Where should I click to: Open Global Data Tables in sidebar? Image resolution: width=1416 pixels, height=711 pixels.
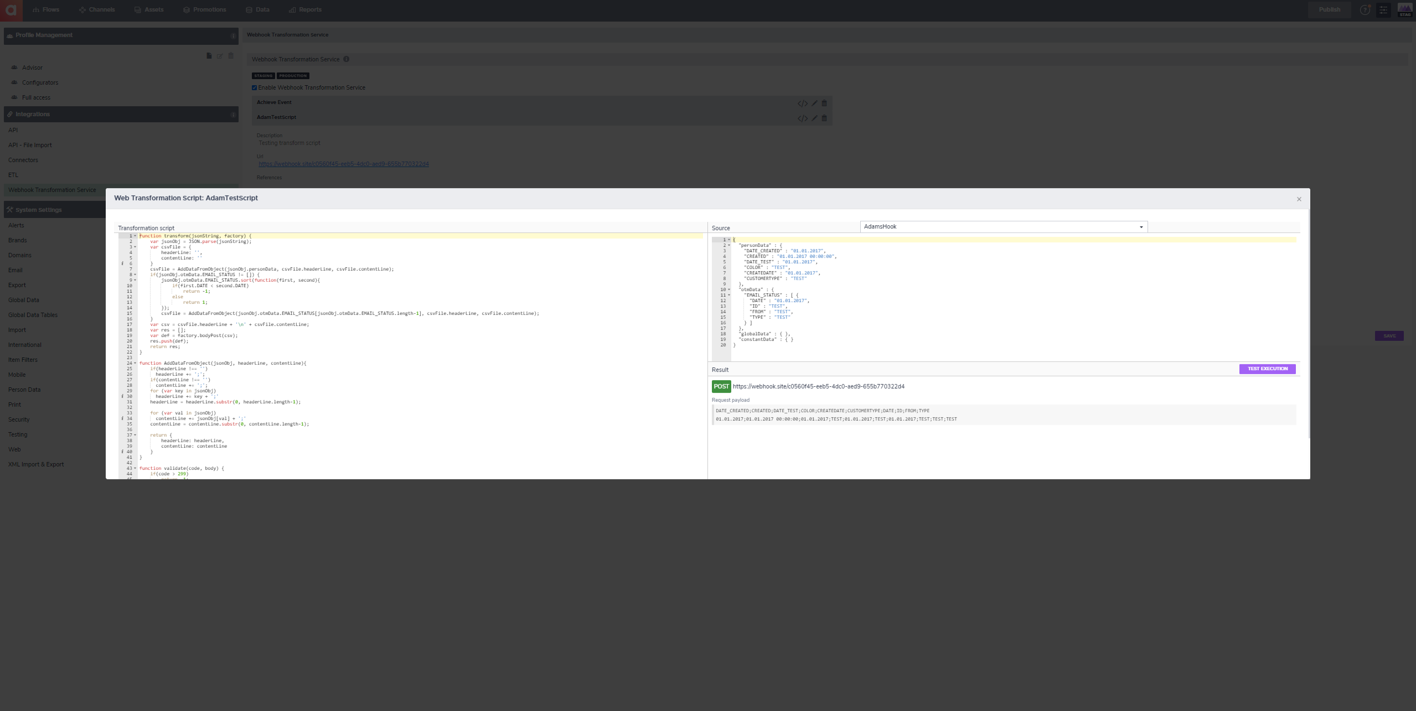click(33, 315)
